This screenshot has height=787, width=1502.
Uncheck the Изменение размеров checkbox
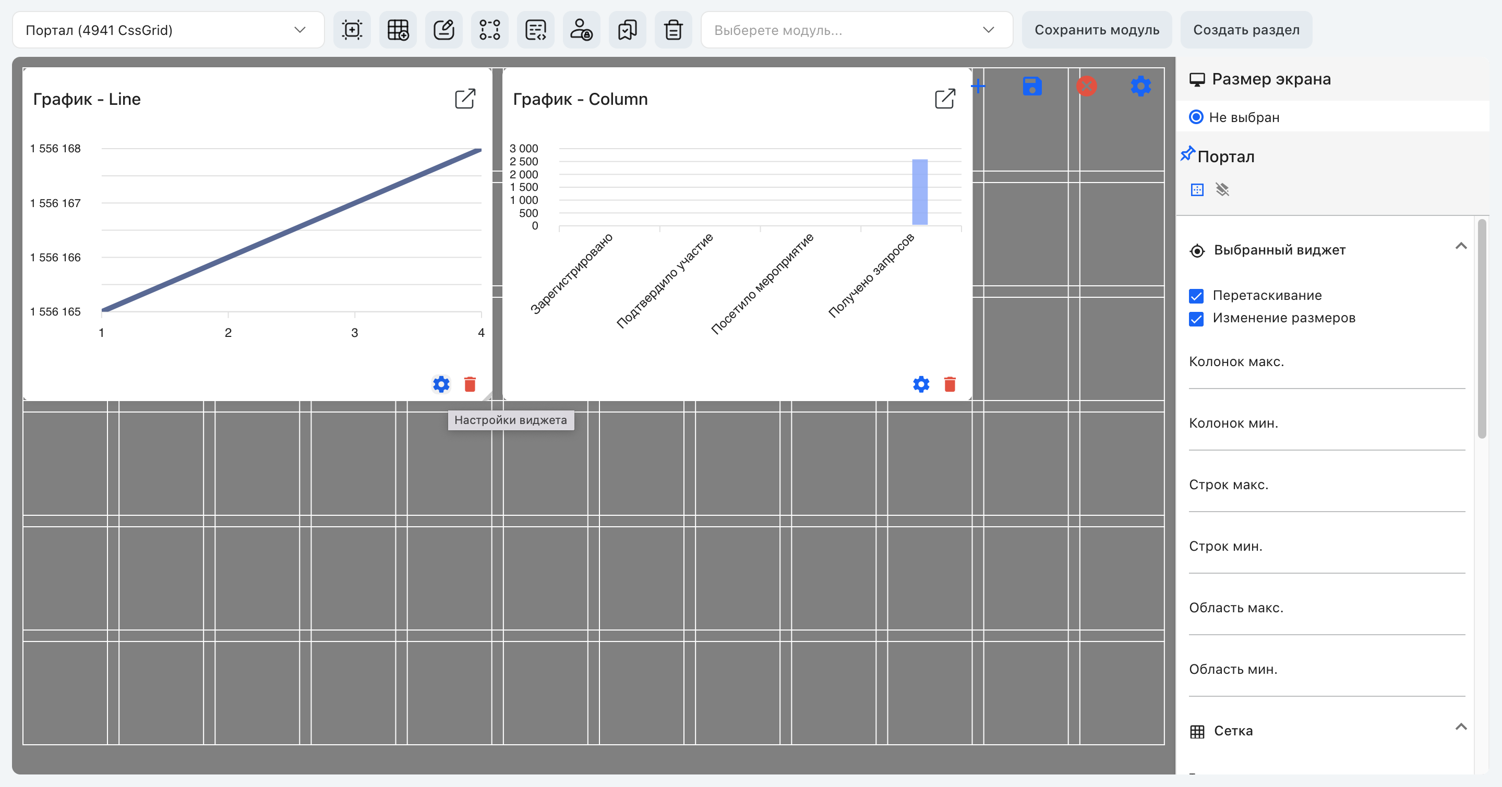[x=1196, y=319]
